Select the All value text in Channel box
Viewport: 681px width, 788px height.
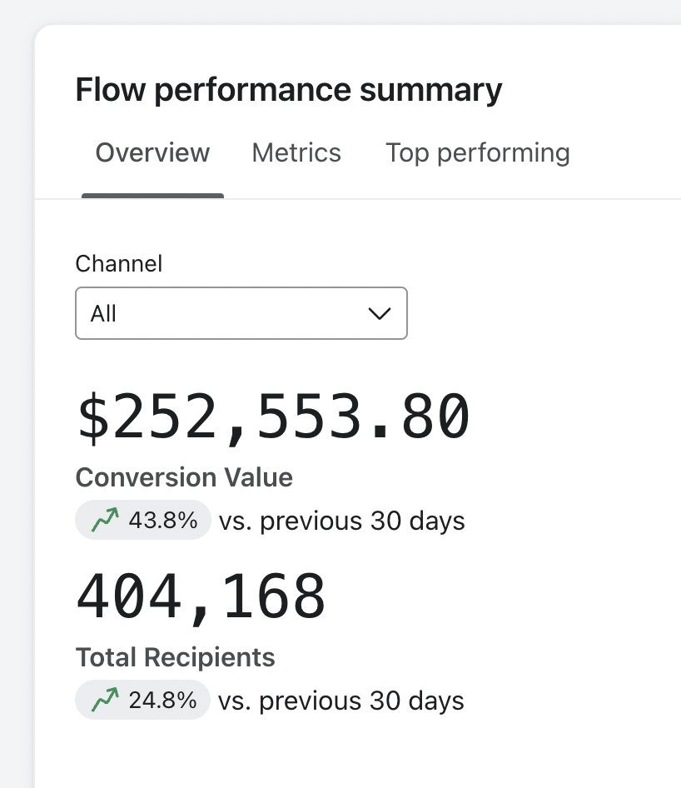pos(103,313)
